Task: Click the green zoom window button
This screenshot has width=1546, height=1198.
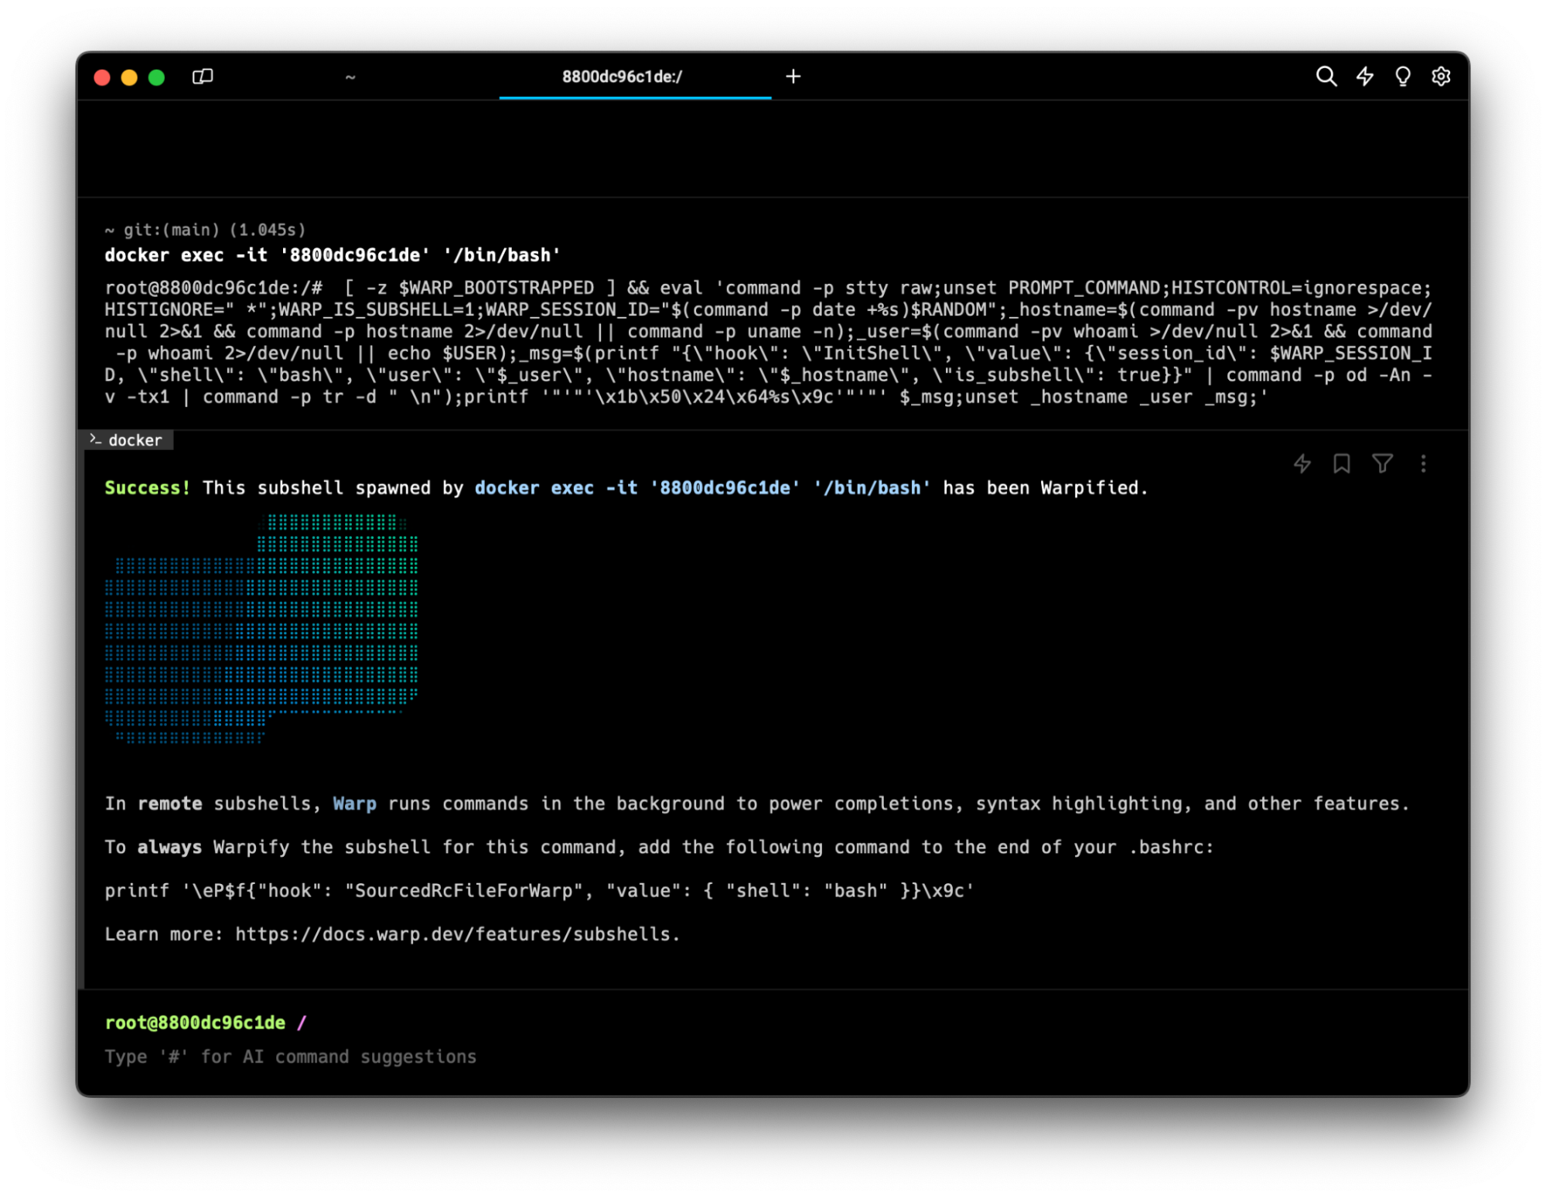Action: 156,77
